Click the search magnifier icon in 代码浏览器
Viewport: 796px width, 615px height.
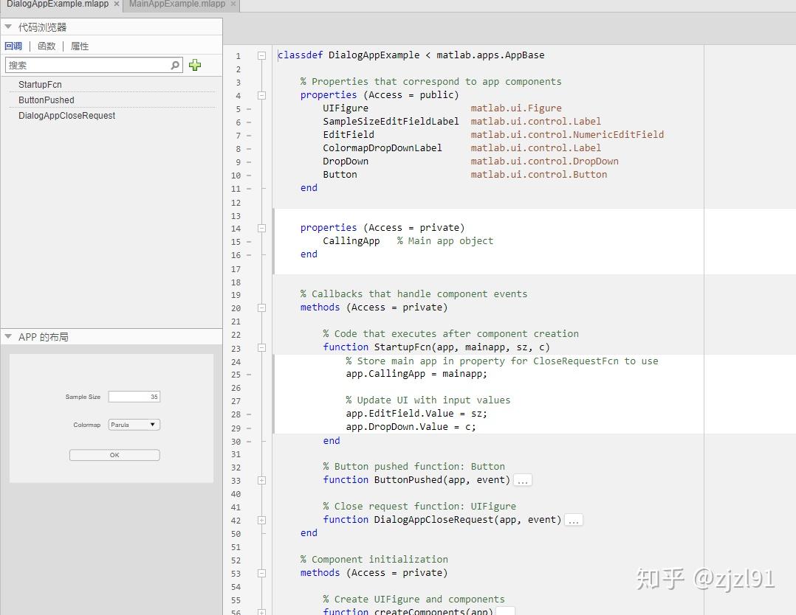click(x=174, y=65)
